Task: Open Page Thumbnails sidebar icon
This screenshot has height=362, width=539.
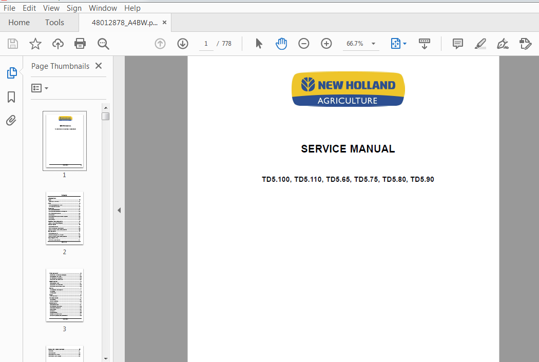Action: click(x=12, y=73)
